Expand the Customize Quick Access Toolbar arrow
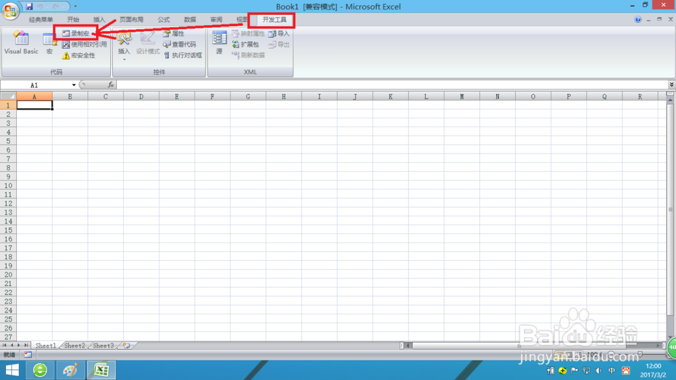 pos(76,6)
